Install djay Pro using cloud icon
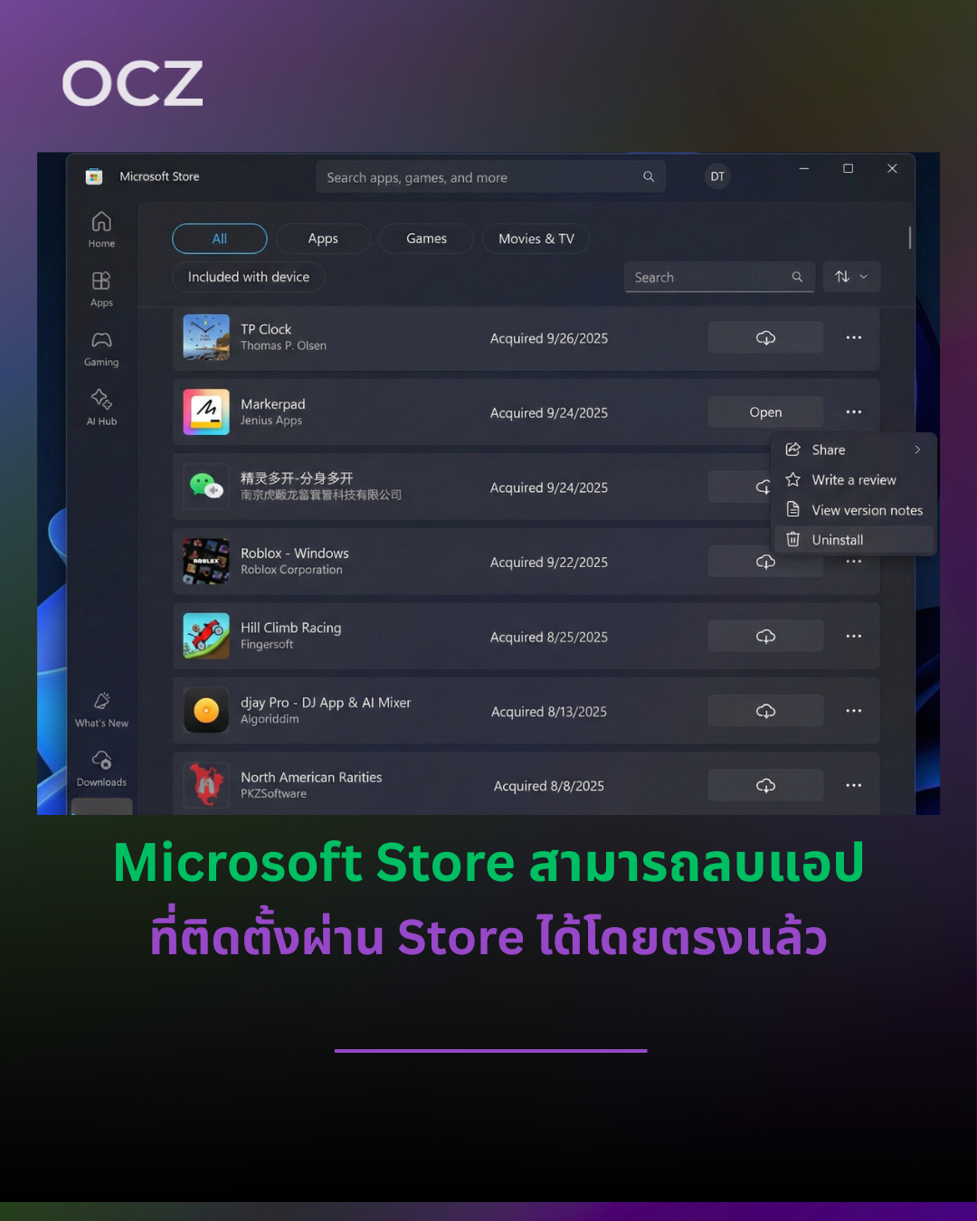Screen dimensions: 977x1221 click(x=765, y=712)
